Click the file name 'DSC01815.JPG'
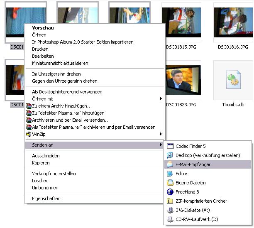This screenshot has width=254, height=228. 181,47
